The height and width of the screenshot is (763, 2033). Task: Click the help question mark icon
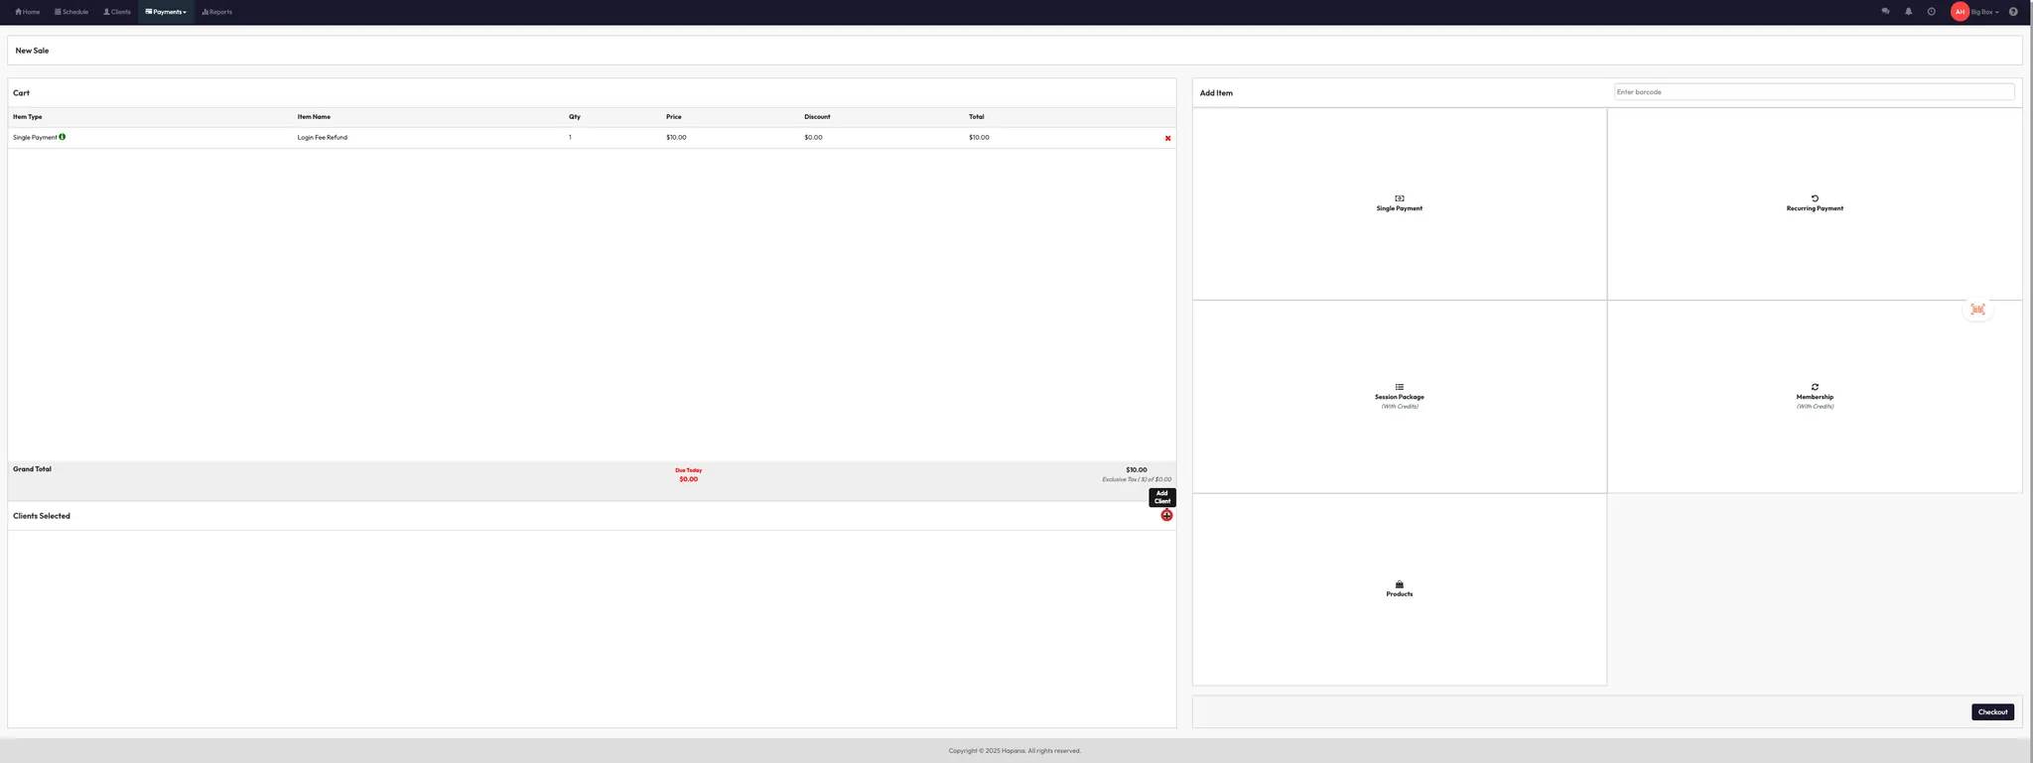point(2013,12)
